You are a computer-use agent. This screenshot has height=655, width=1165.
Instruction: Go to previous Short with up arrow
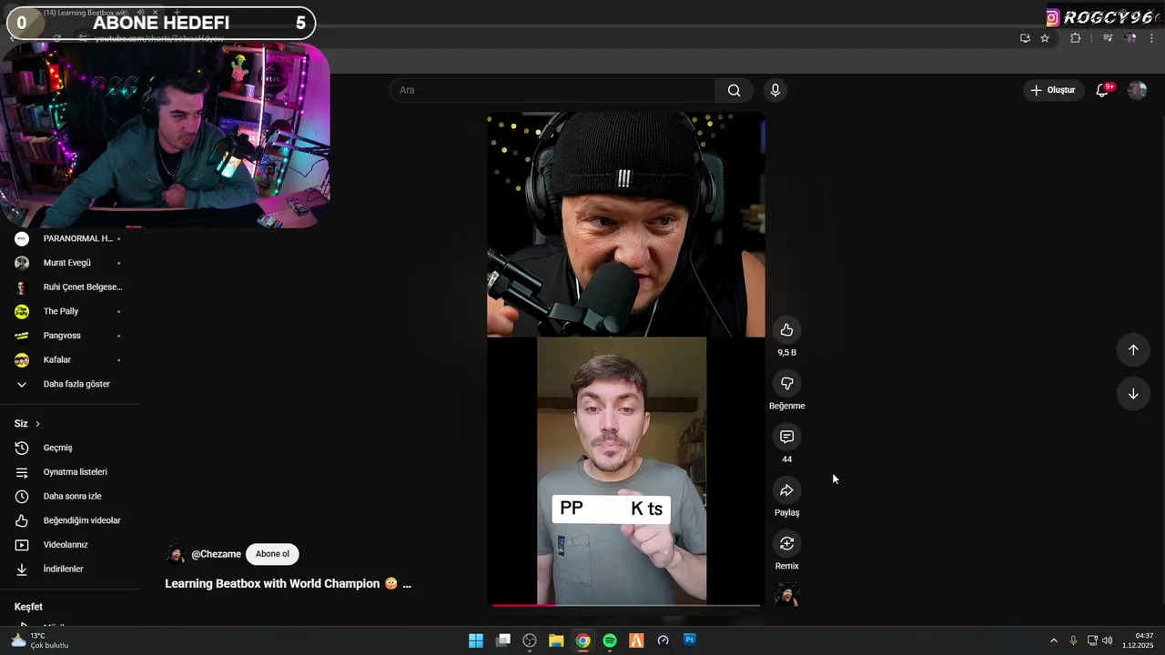[x=1133, y=350]
